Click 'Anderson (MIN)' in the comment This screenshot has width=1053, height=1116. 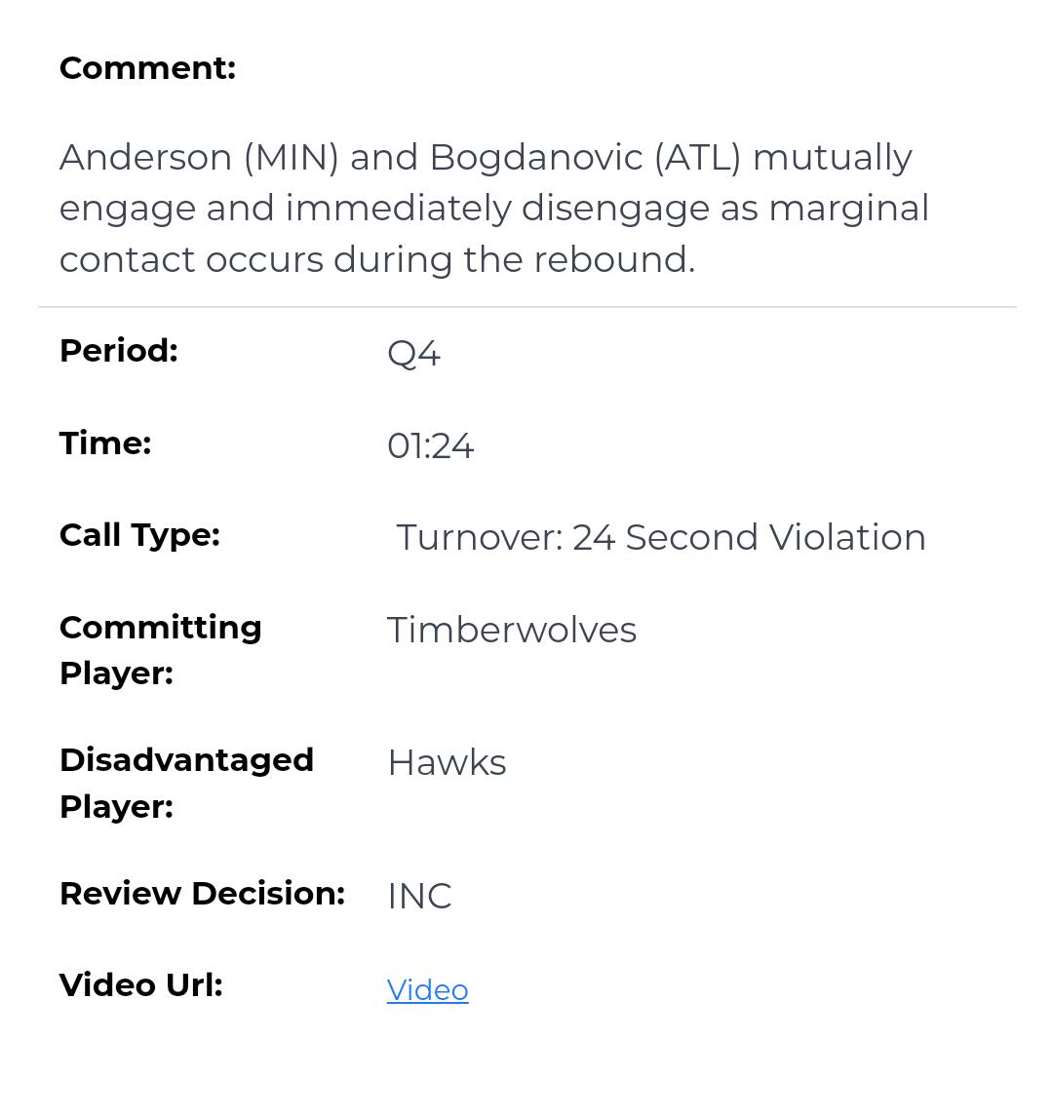click(199, 158)
